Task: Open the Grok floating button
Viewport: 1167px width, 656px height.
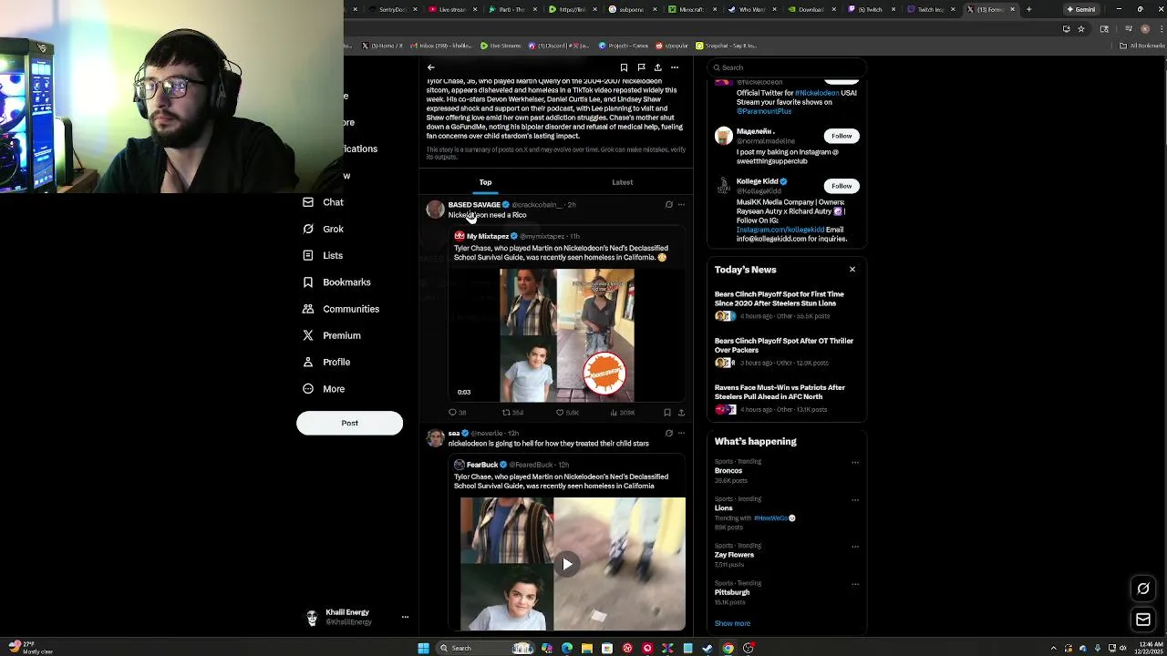Action: 1143,589
